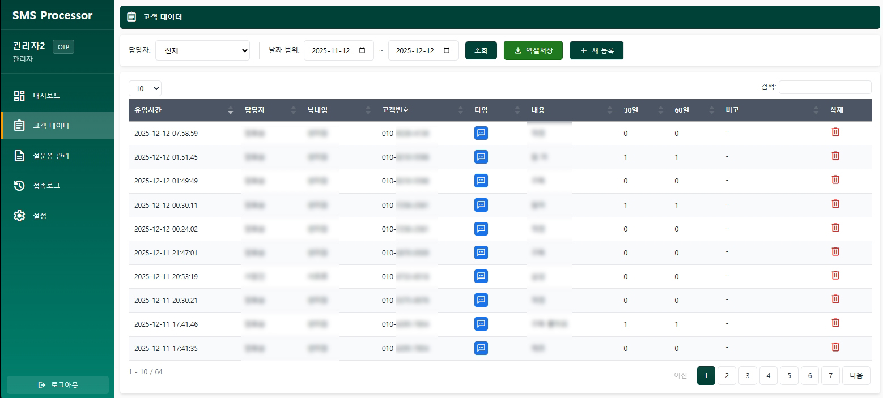Click the green 엑셀저장 export button
The width and height of the screenshot is (883, 398).
click(533, 50)
